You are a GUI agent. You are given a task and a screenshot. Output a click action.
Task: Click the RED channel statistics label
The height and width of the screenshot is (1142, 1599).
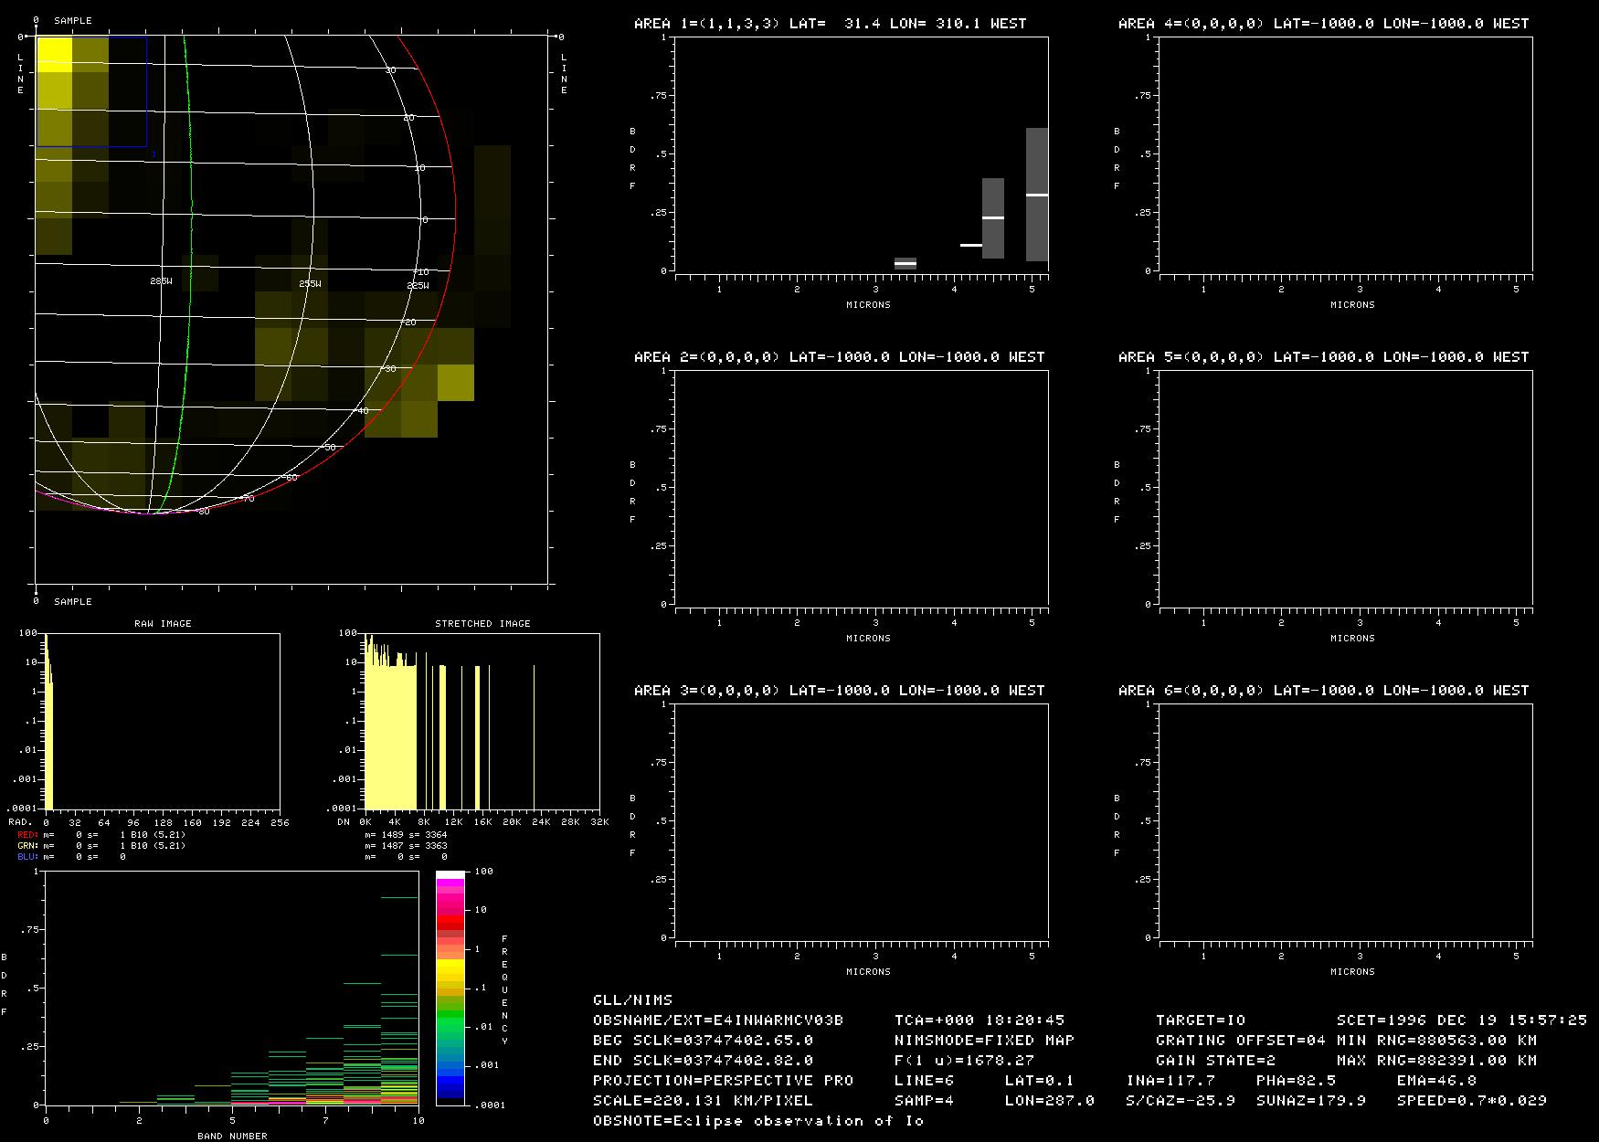click(x=26, y=835)
